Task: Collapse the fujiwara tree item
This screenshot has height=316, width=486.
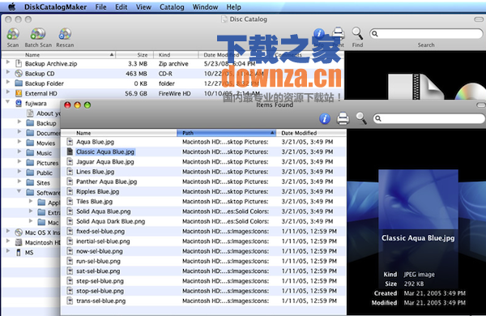Action: pyautogui.click(x=8, y=102)
